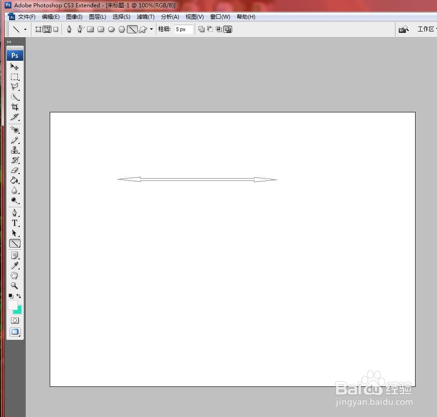
Task: Enable Paths mode
Action: click(47, 29)
